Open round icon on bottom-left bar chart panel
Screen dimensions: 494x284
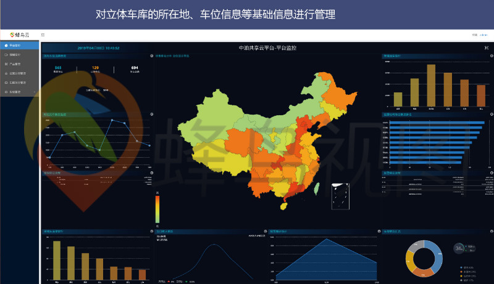[151, 231]
